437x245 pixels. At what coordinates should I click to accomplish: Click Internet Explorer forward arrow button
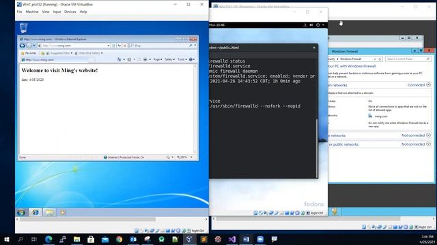click(x=29, y=46)
